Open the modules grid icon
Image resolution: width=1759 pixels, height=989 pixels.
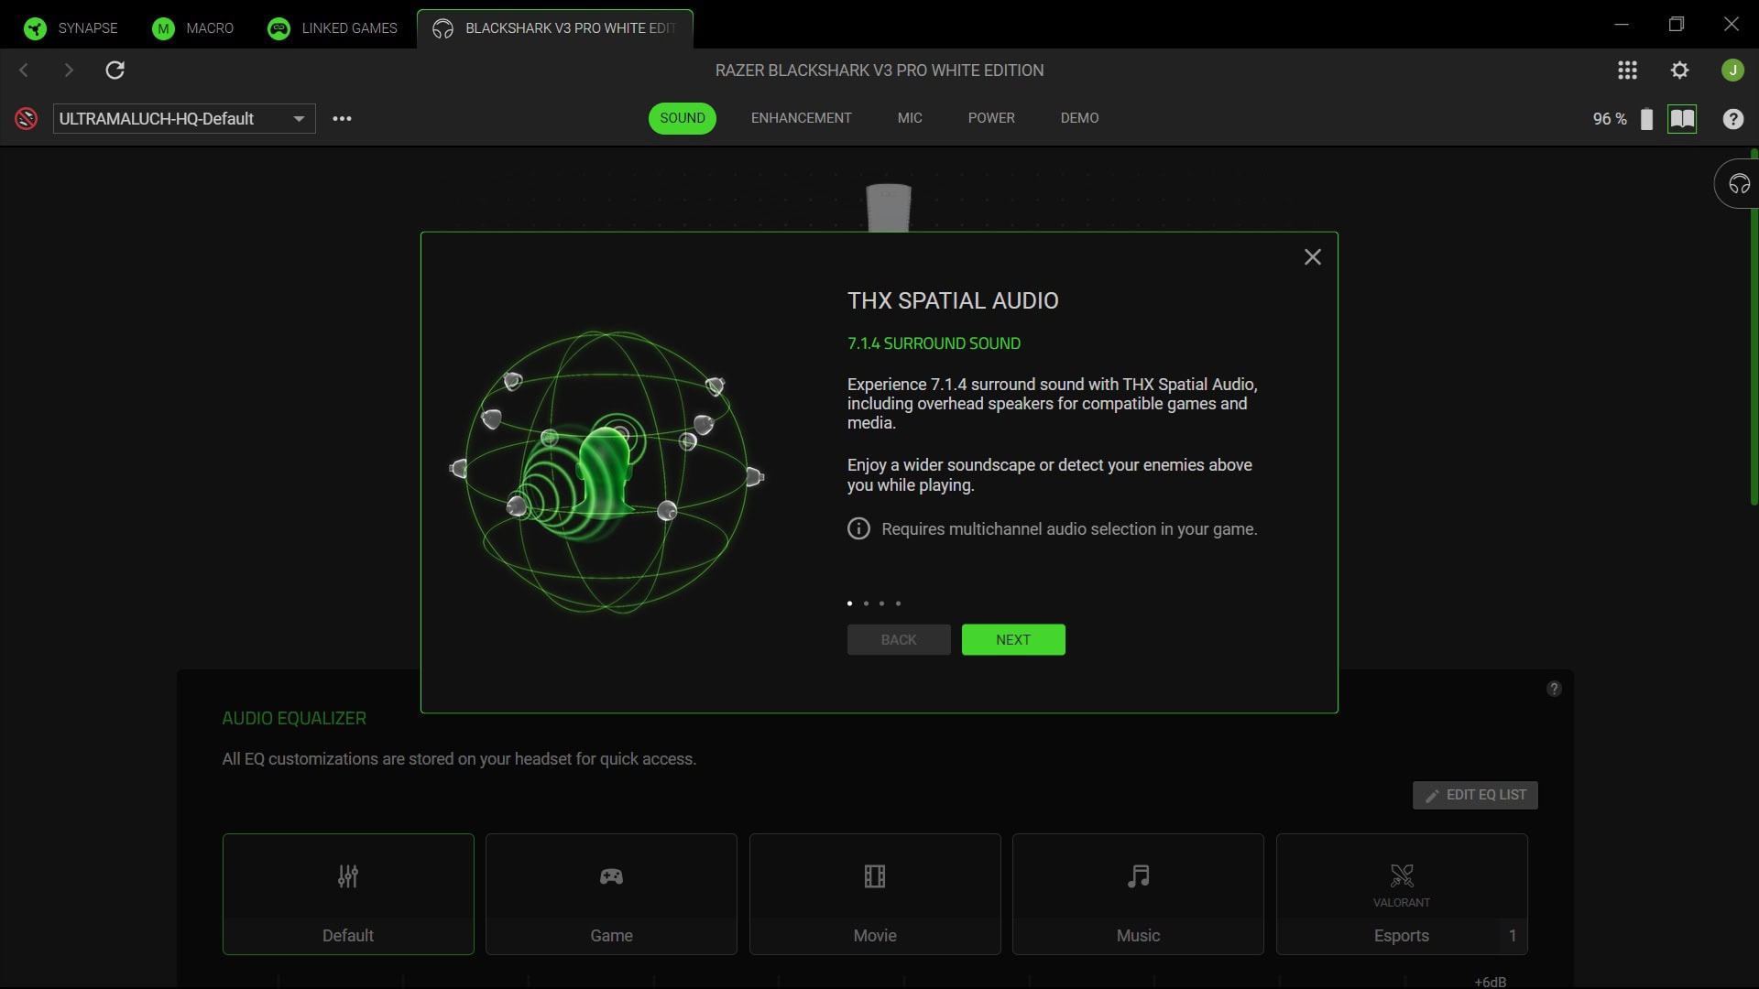click(x=1627, y=71)
